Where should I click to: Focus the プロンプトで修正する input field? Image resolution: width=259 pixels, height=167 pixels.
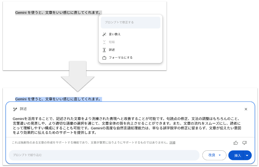[130, 22]
